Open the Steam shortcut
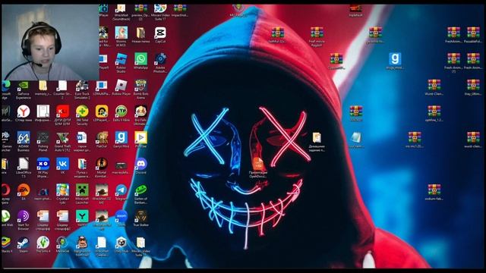486x273 pixels. (24, 243)
